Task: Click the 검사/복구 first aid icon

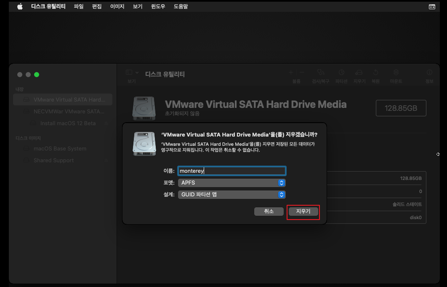Action: click(321, 72)
